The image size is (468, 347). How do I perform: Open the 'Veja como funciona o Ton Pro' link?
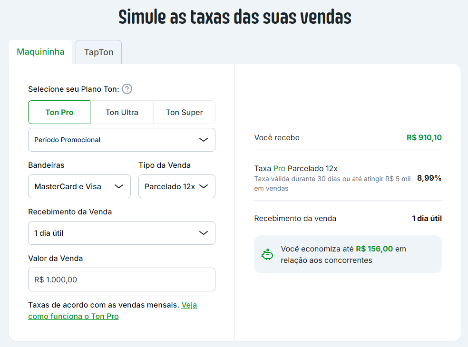pyautogui.click(x=113, y=310)
